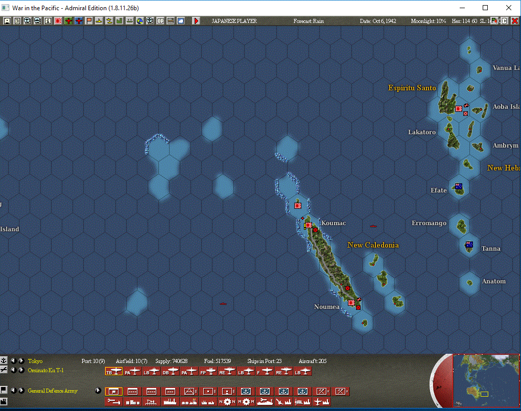Click the green land terrain toolbar icon
Screen dimensions: 521x411
[x=120, y=21]
